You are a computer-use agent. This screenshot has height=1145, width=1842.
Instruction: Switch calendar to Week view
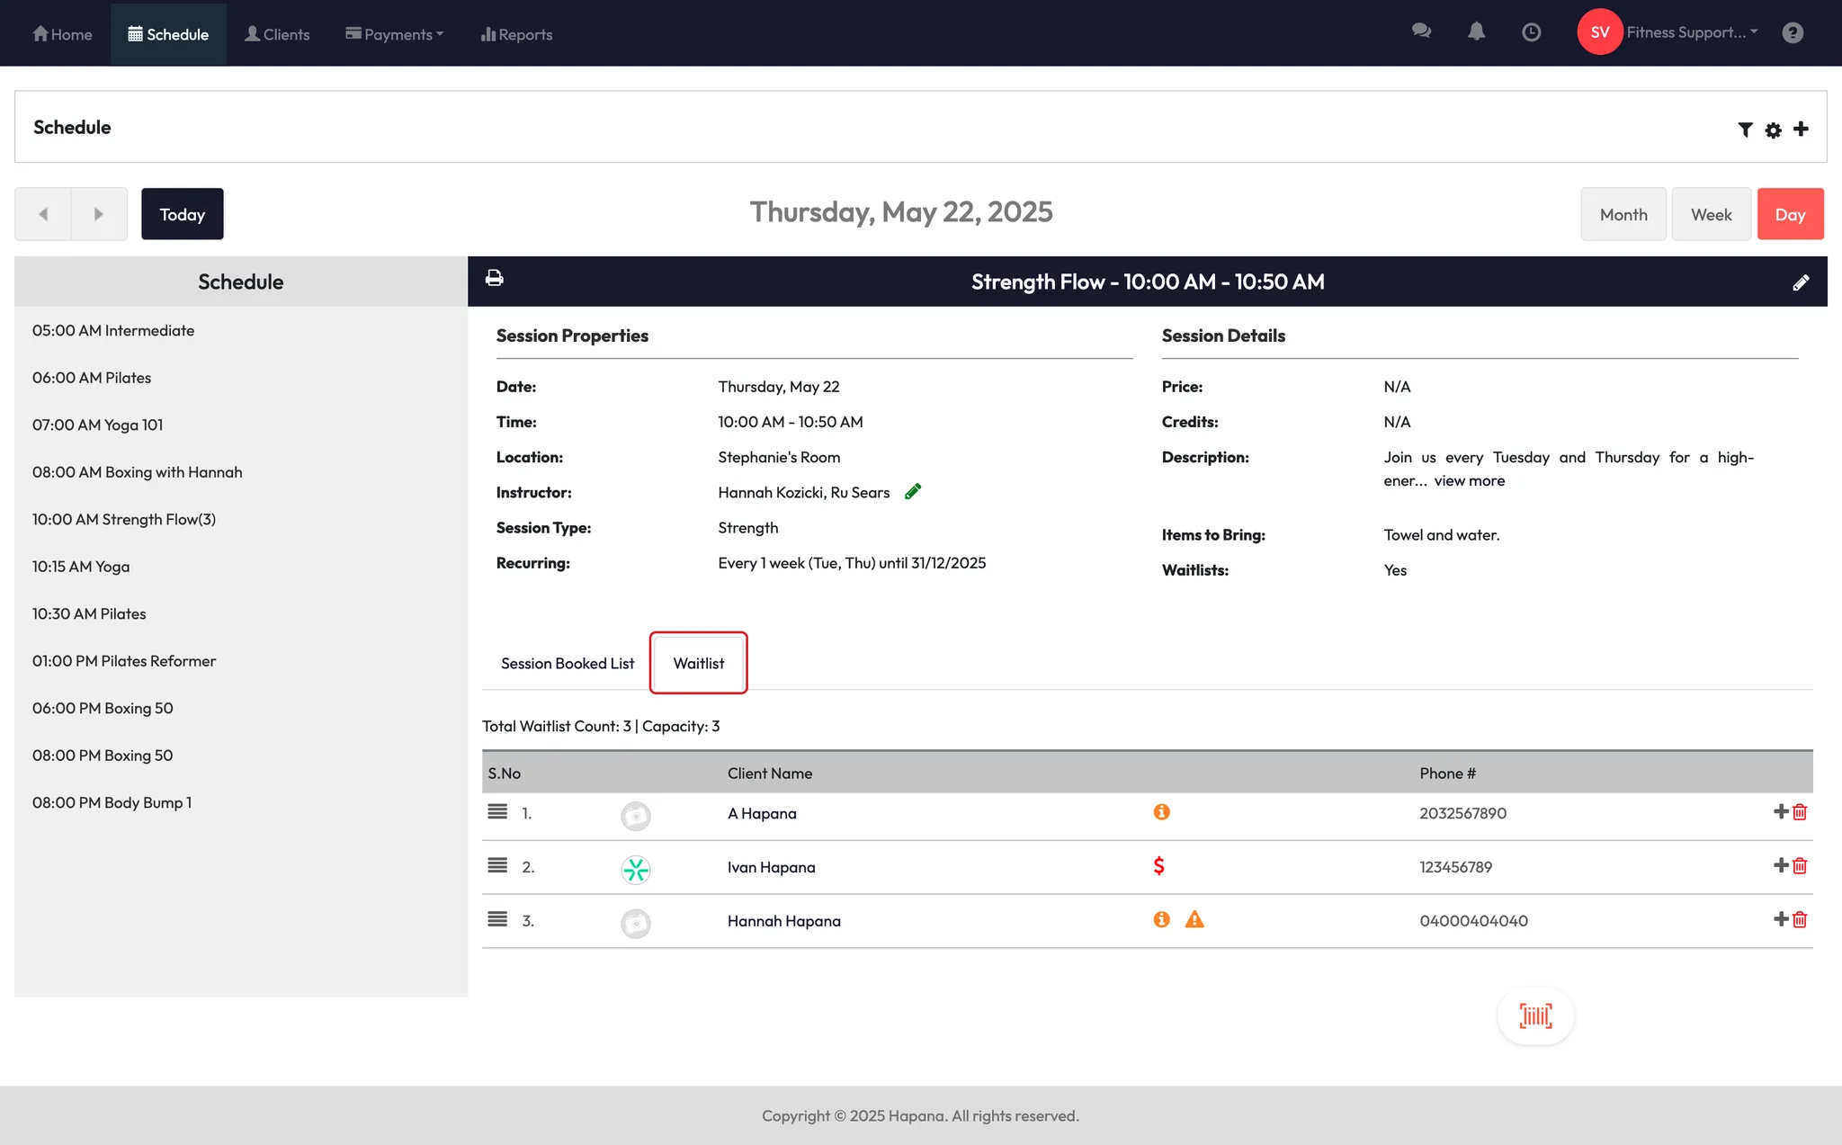pyautogui.click(x=1711, y=214)
